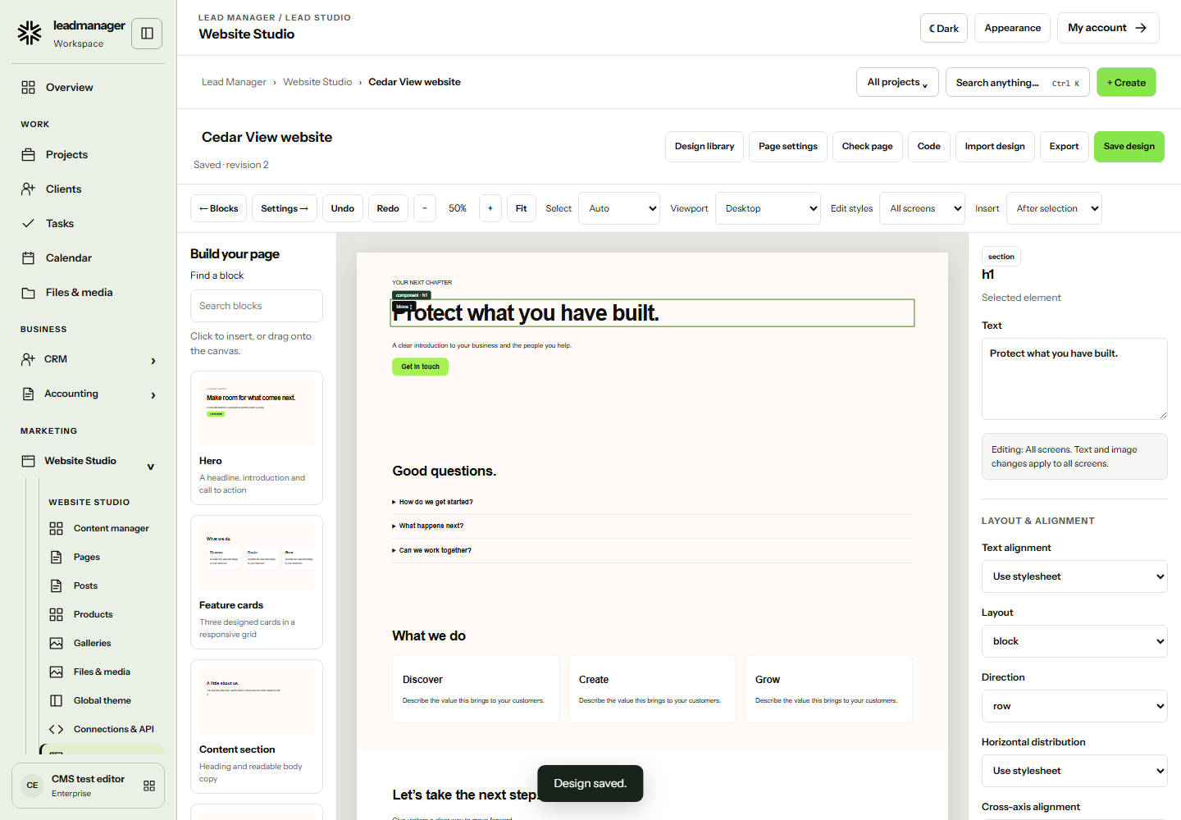Open the Edit styles All screens dropdown
This screenshot has width=1181, height=820.
click(x=922, y=208)
